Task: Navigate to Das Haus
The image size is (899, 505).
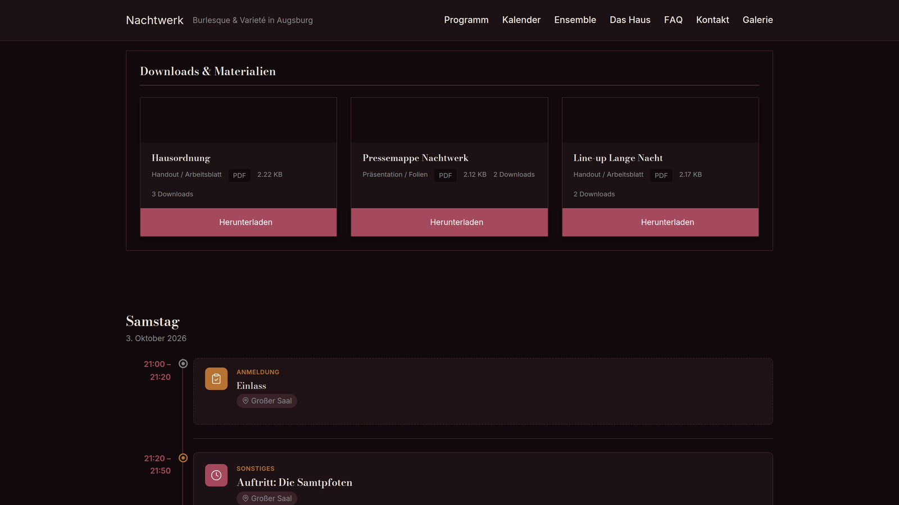Action: click(630, 20)
